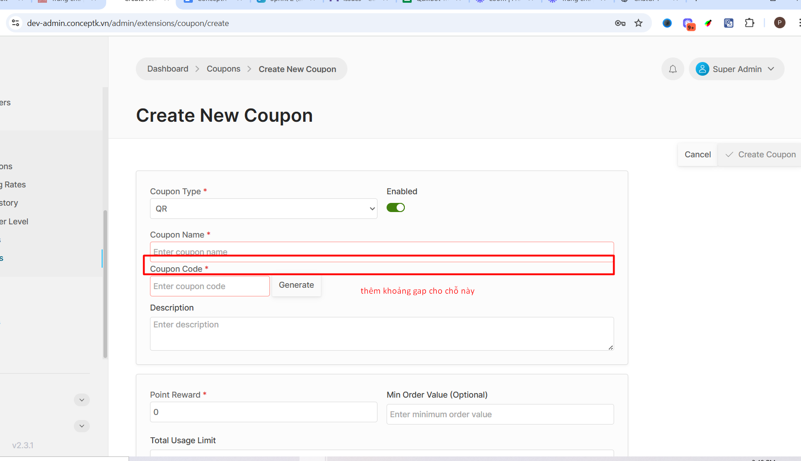The height and width of the screenshot is (461, 801).
Task: Disable the Enabled toggle switch
Action: (x=395, y=208)
